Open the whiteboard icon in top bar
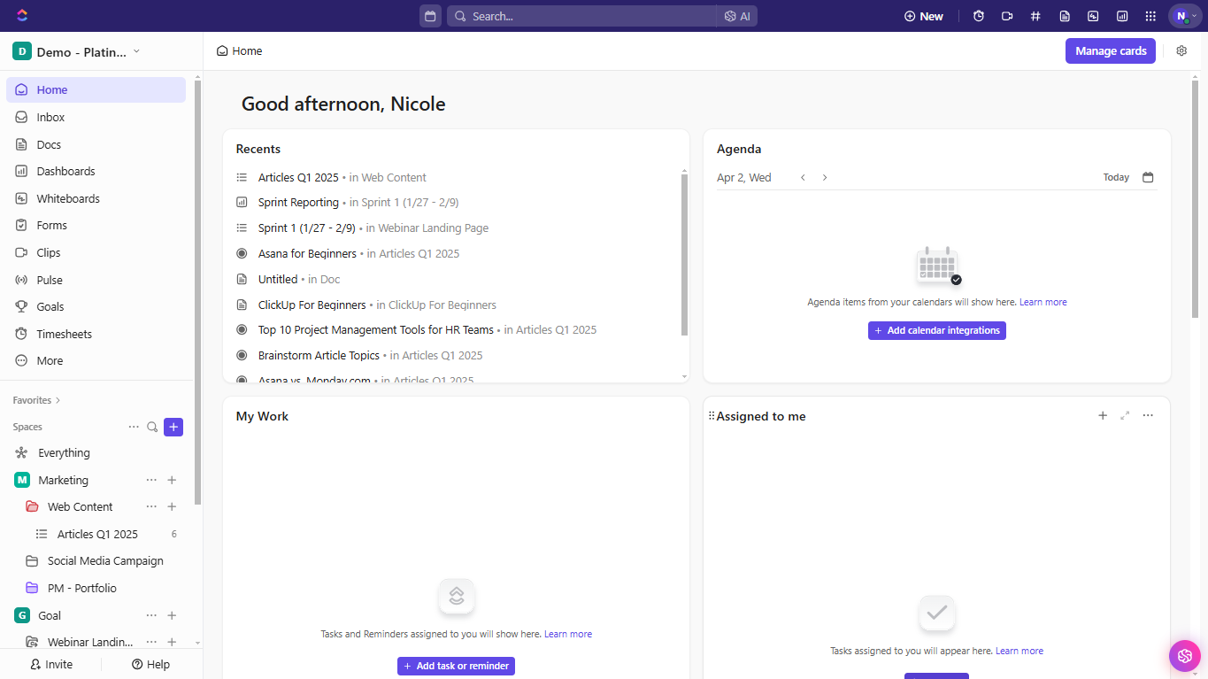The width and height of the screenshot is (1208, 679). (x=1093, y=16)
